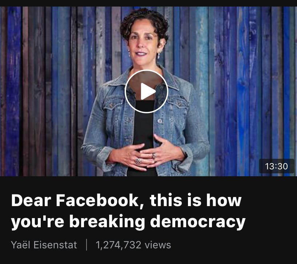Click the divider between speaker and views
297x264 pixels.
(x=87, y=245)
